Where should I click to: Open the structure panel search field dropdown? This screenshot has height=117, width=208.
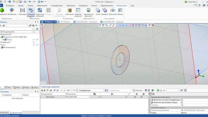(179, 90)
